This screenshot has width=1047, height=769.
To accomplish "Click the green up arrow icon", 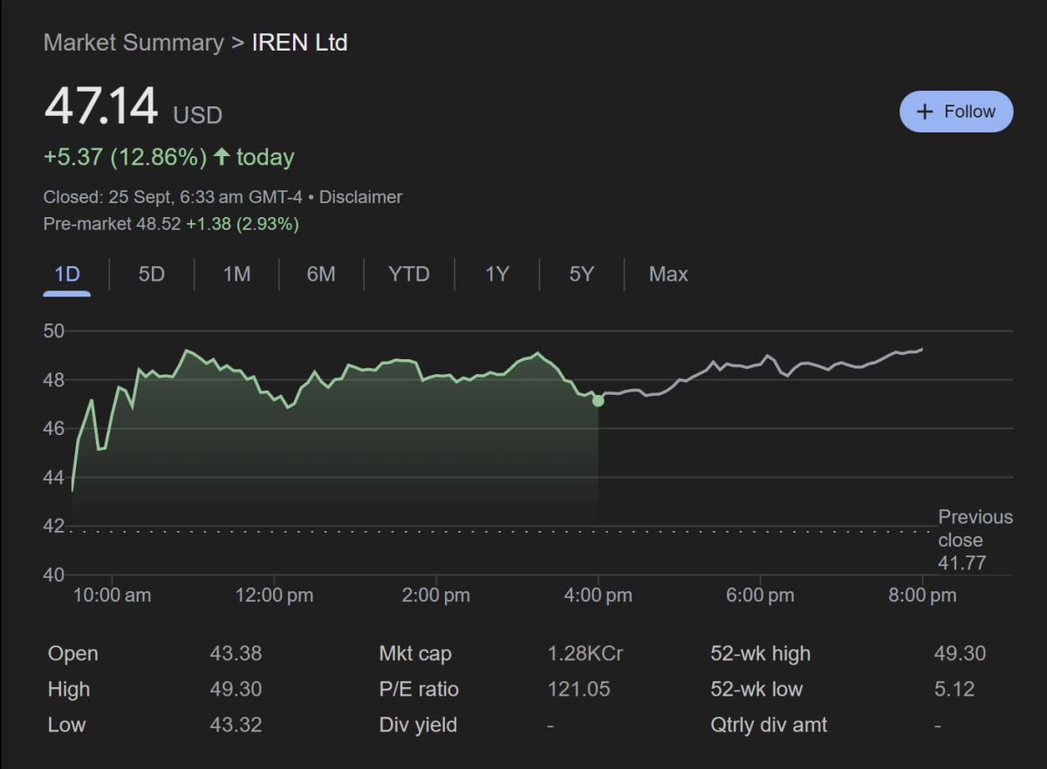I will pos(222,157).
